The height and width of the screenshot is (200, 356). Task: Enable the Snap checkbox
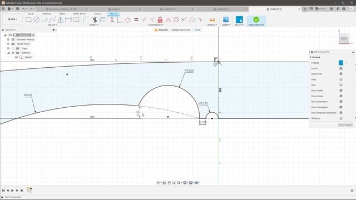[341, 79]
